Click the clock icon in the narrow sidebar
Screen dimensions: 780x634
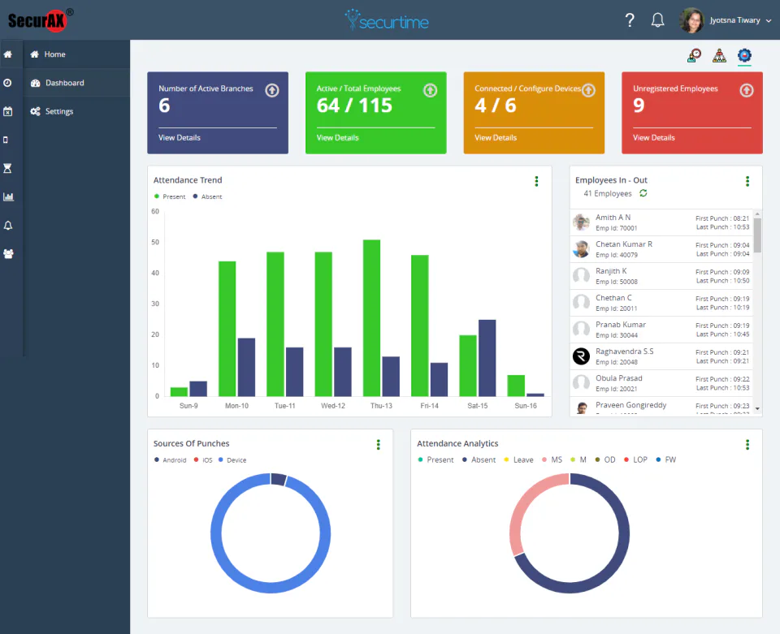7,83
